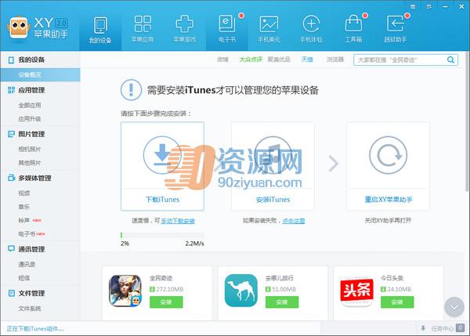This screenshot has width=470, height=336.
Task: Open the 我的设备 top toolbar tab
Action: [100, 30]
